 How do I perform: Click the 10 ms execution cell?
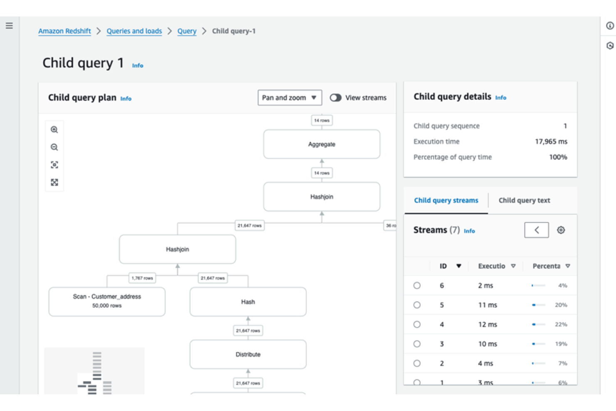click(x=488, y=344)
